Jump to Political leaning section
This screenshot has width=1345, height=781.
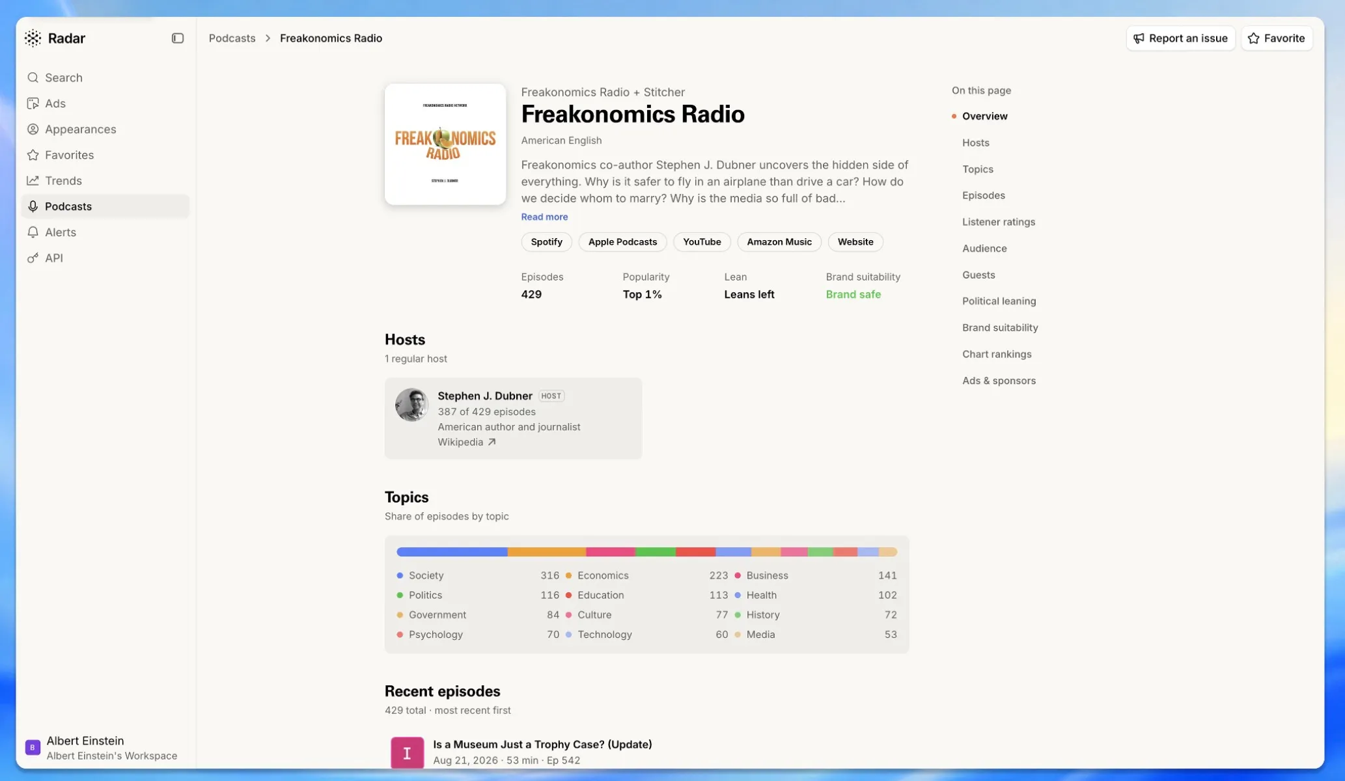pyautogui.click(x=999, y=301)
